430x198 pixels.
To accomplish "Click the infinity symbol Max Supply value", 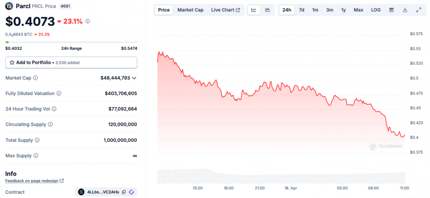I will (135, 155).
